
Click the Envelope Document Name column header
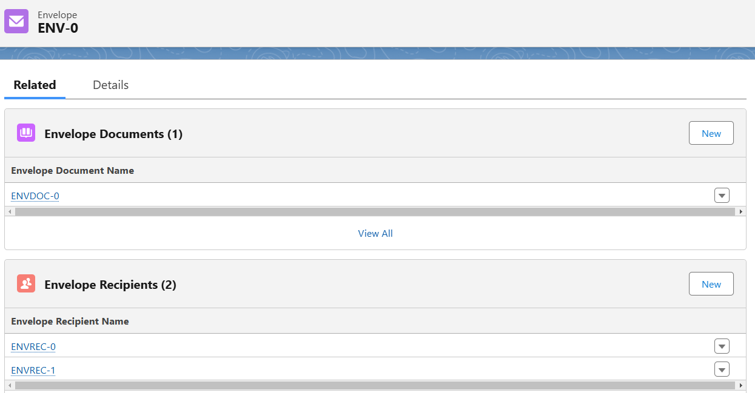[73, 171]
